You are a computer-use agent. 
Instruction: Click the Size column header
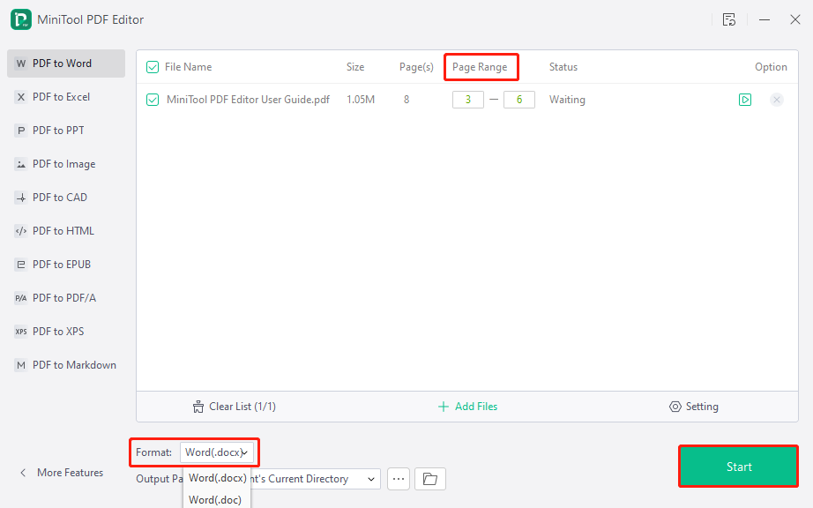(355, 67)
